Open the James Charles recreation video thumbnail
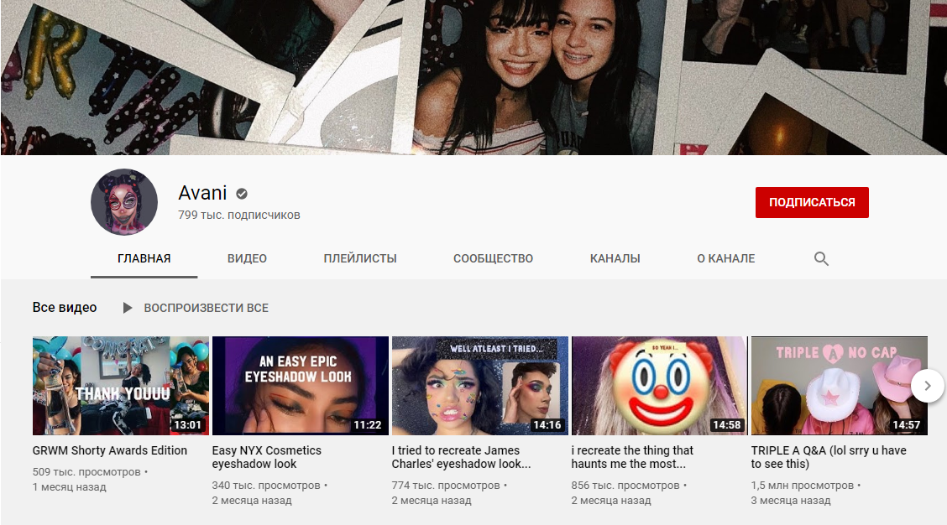Screen dimensions: 947x525 tap(480, 386)
